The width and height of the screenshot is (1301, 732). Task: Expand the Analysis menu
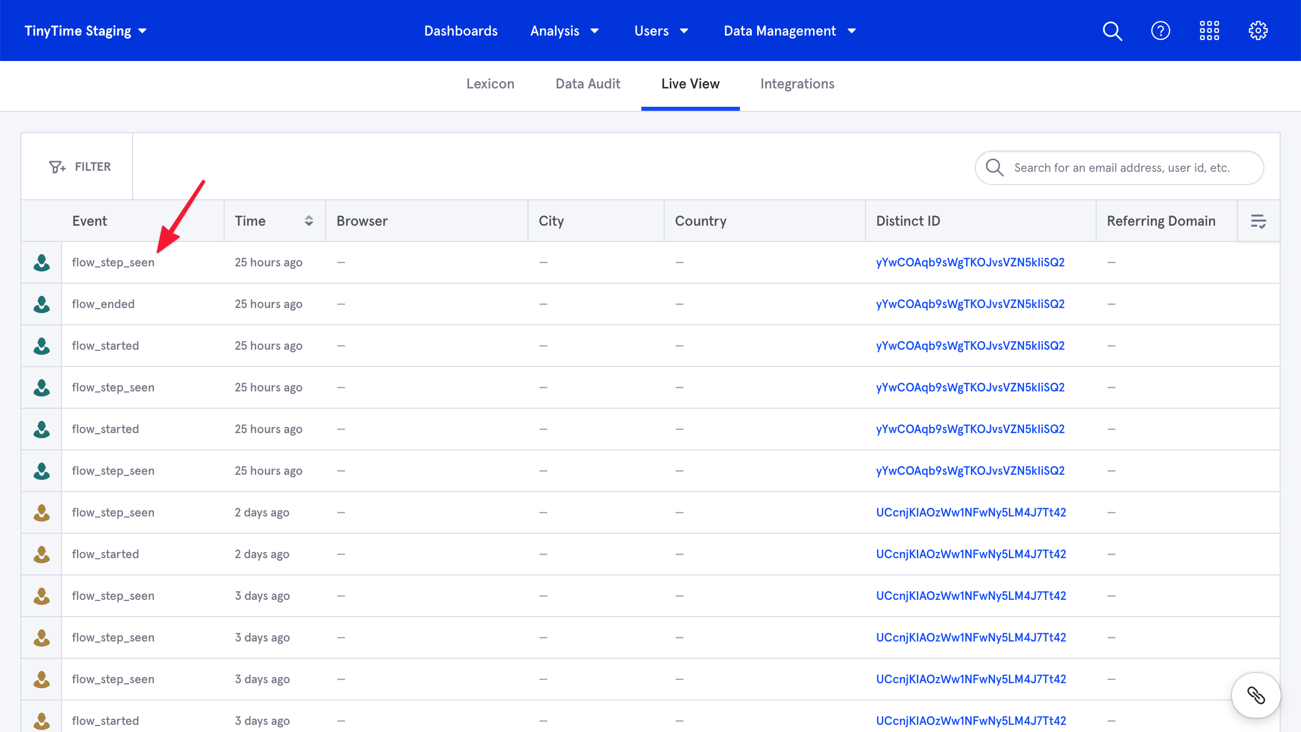point(565,31)
